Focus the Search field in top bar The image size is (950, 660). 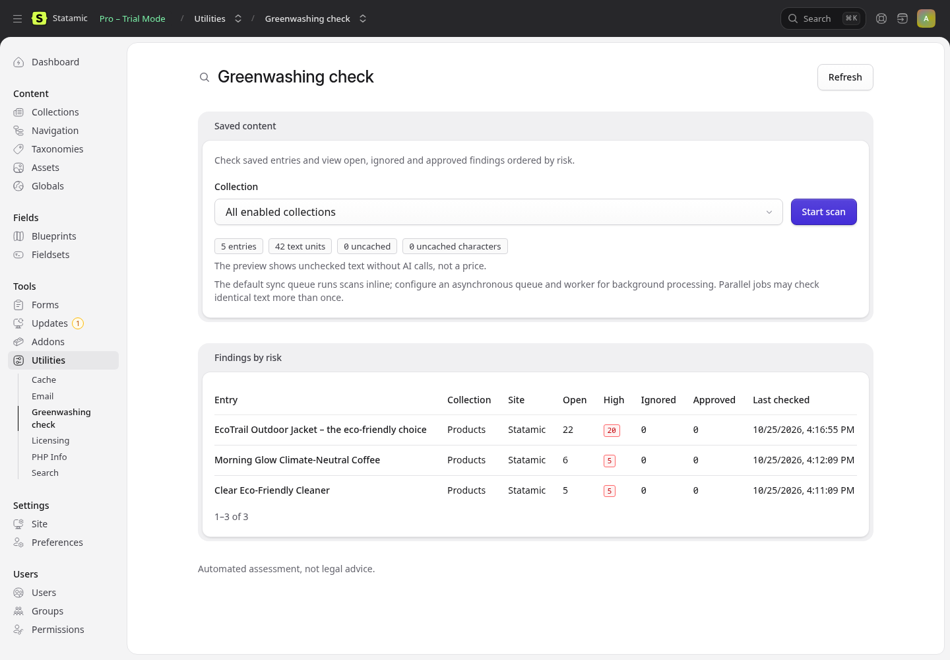[x=823, y=18]
